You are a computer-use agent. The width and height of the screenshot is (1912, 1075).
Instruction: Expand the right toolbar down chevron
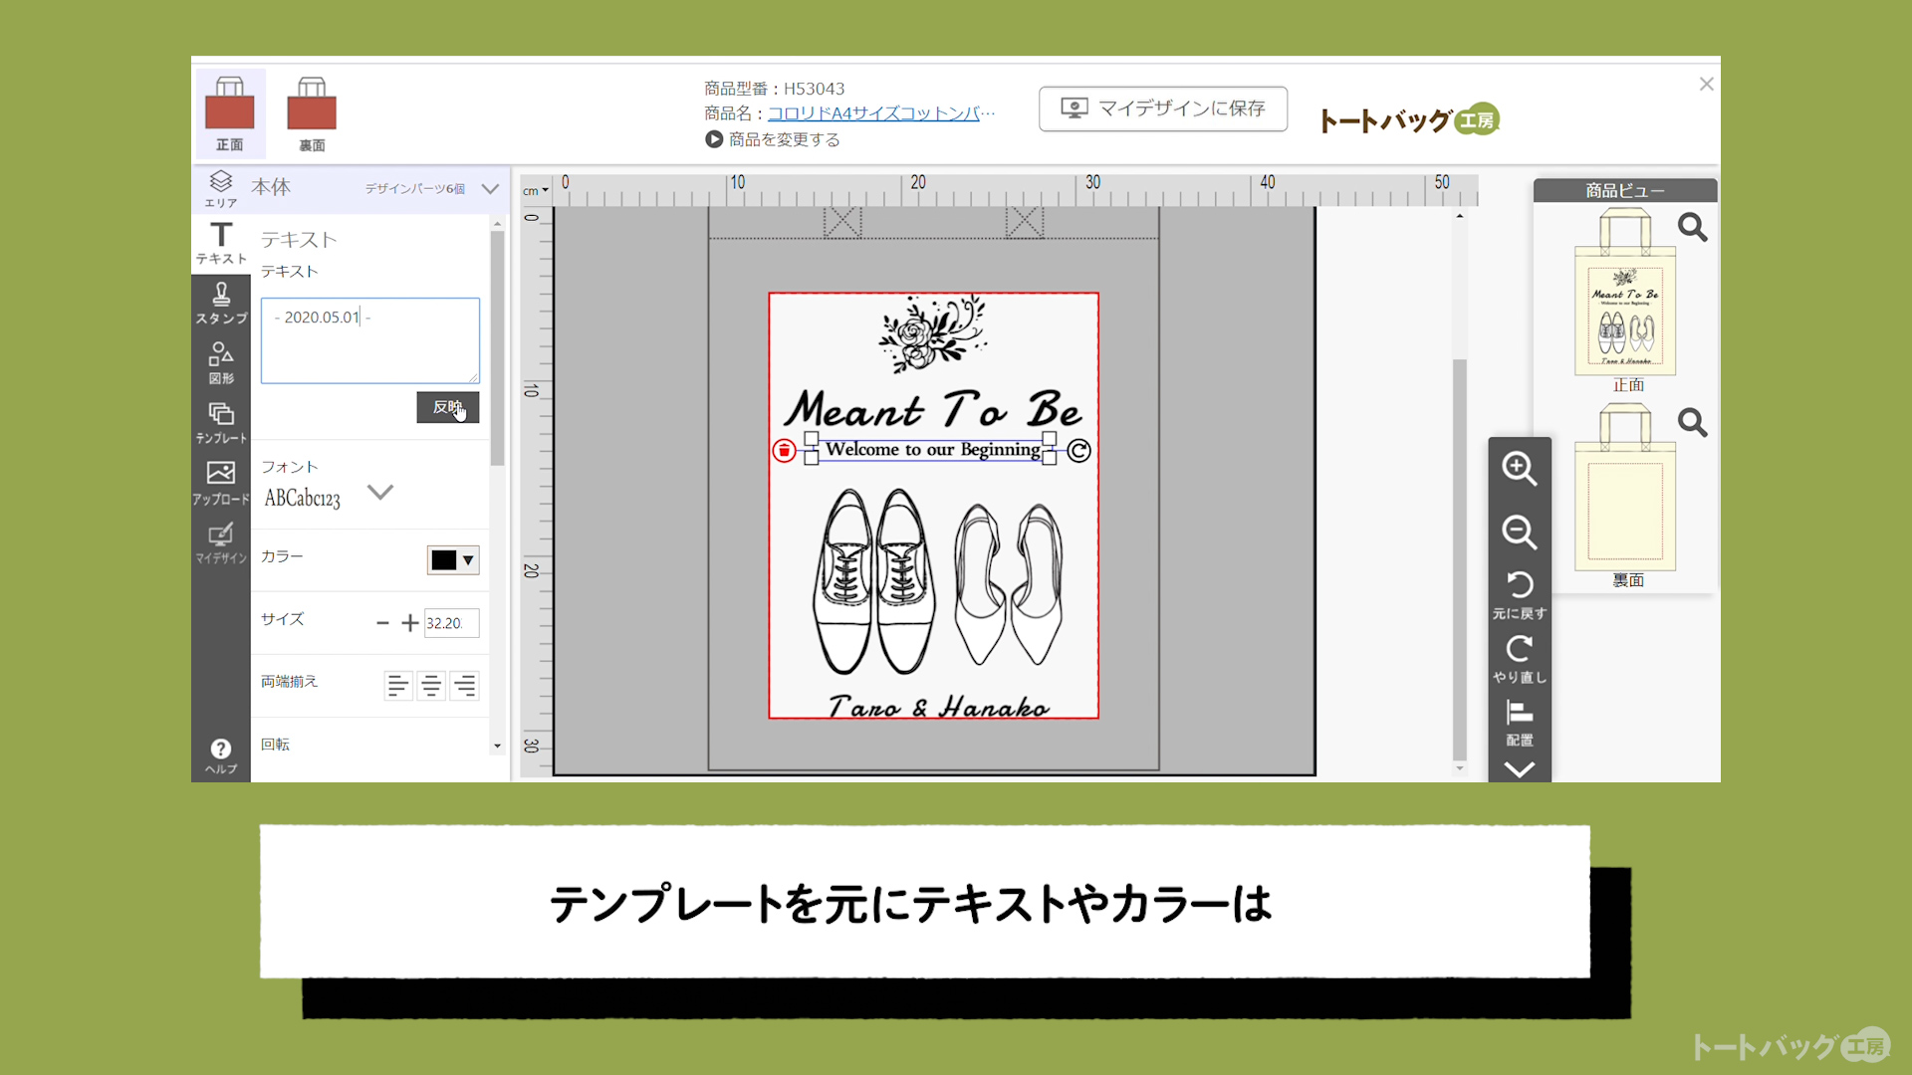click(1520, 769)
